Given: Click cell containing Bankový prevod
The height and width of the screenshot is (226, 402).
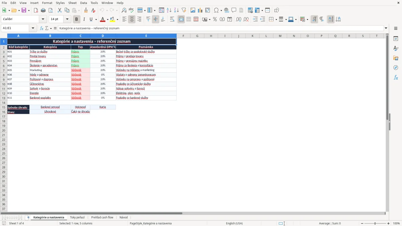Looking at the screenshot, I should [50, 107].
